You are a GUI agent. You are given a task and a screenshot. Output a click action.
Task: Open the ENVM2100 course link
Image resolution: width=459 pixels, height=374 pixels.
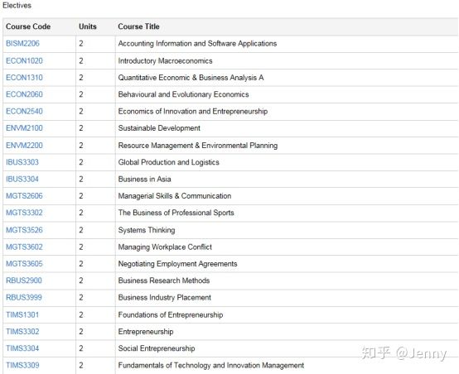(24, 128)
